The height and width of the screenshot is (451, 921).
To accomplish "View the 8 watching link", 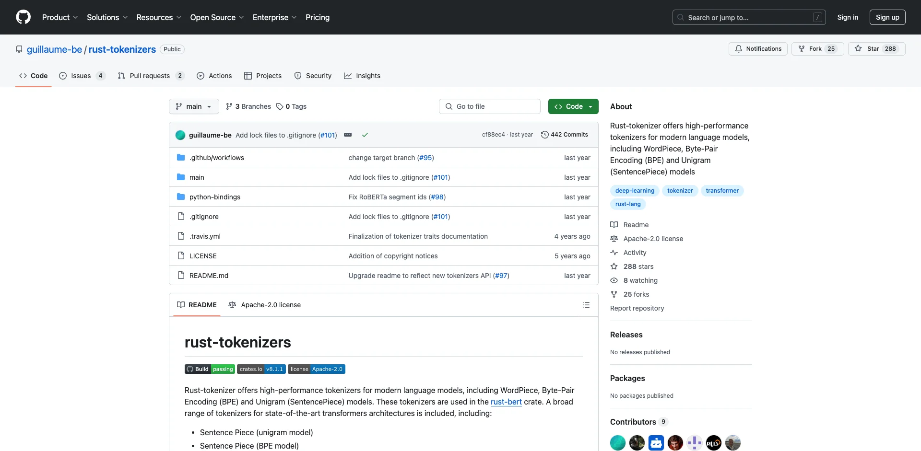I will click(x=634, y=280).
